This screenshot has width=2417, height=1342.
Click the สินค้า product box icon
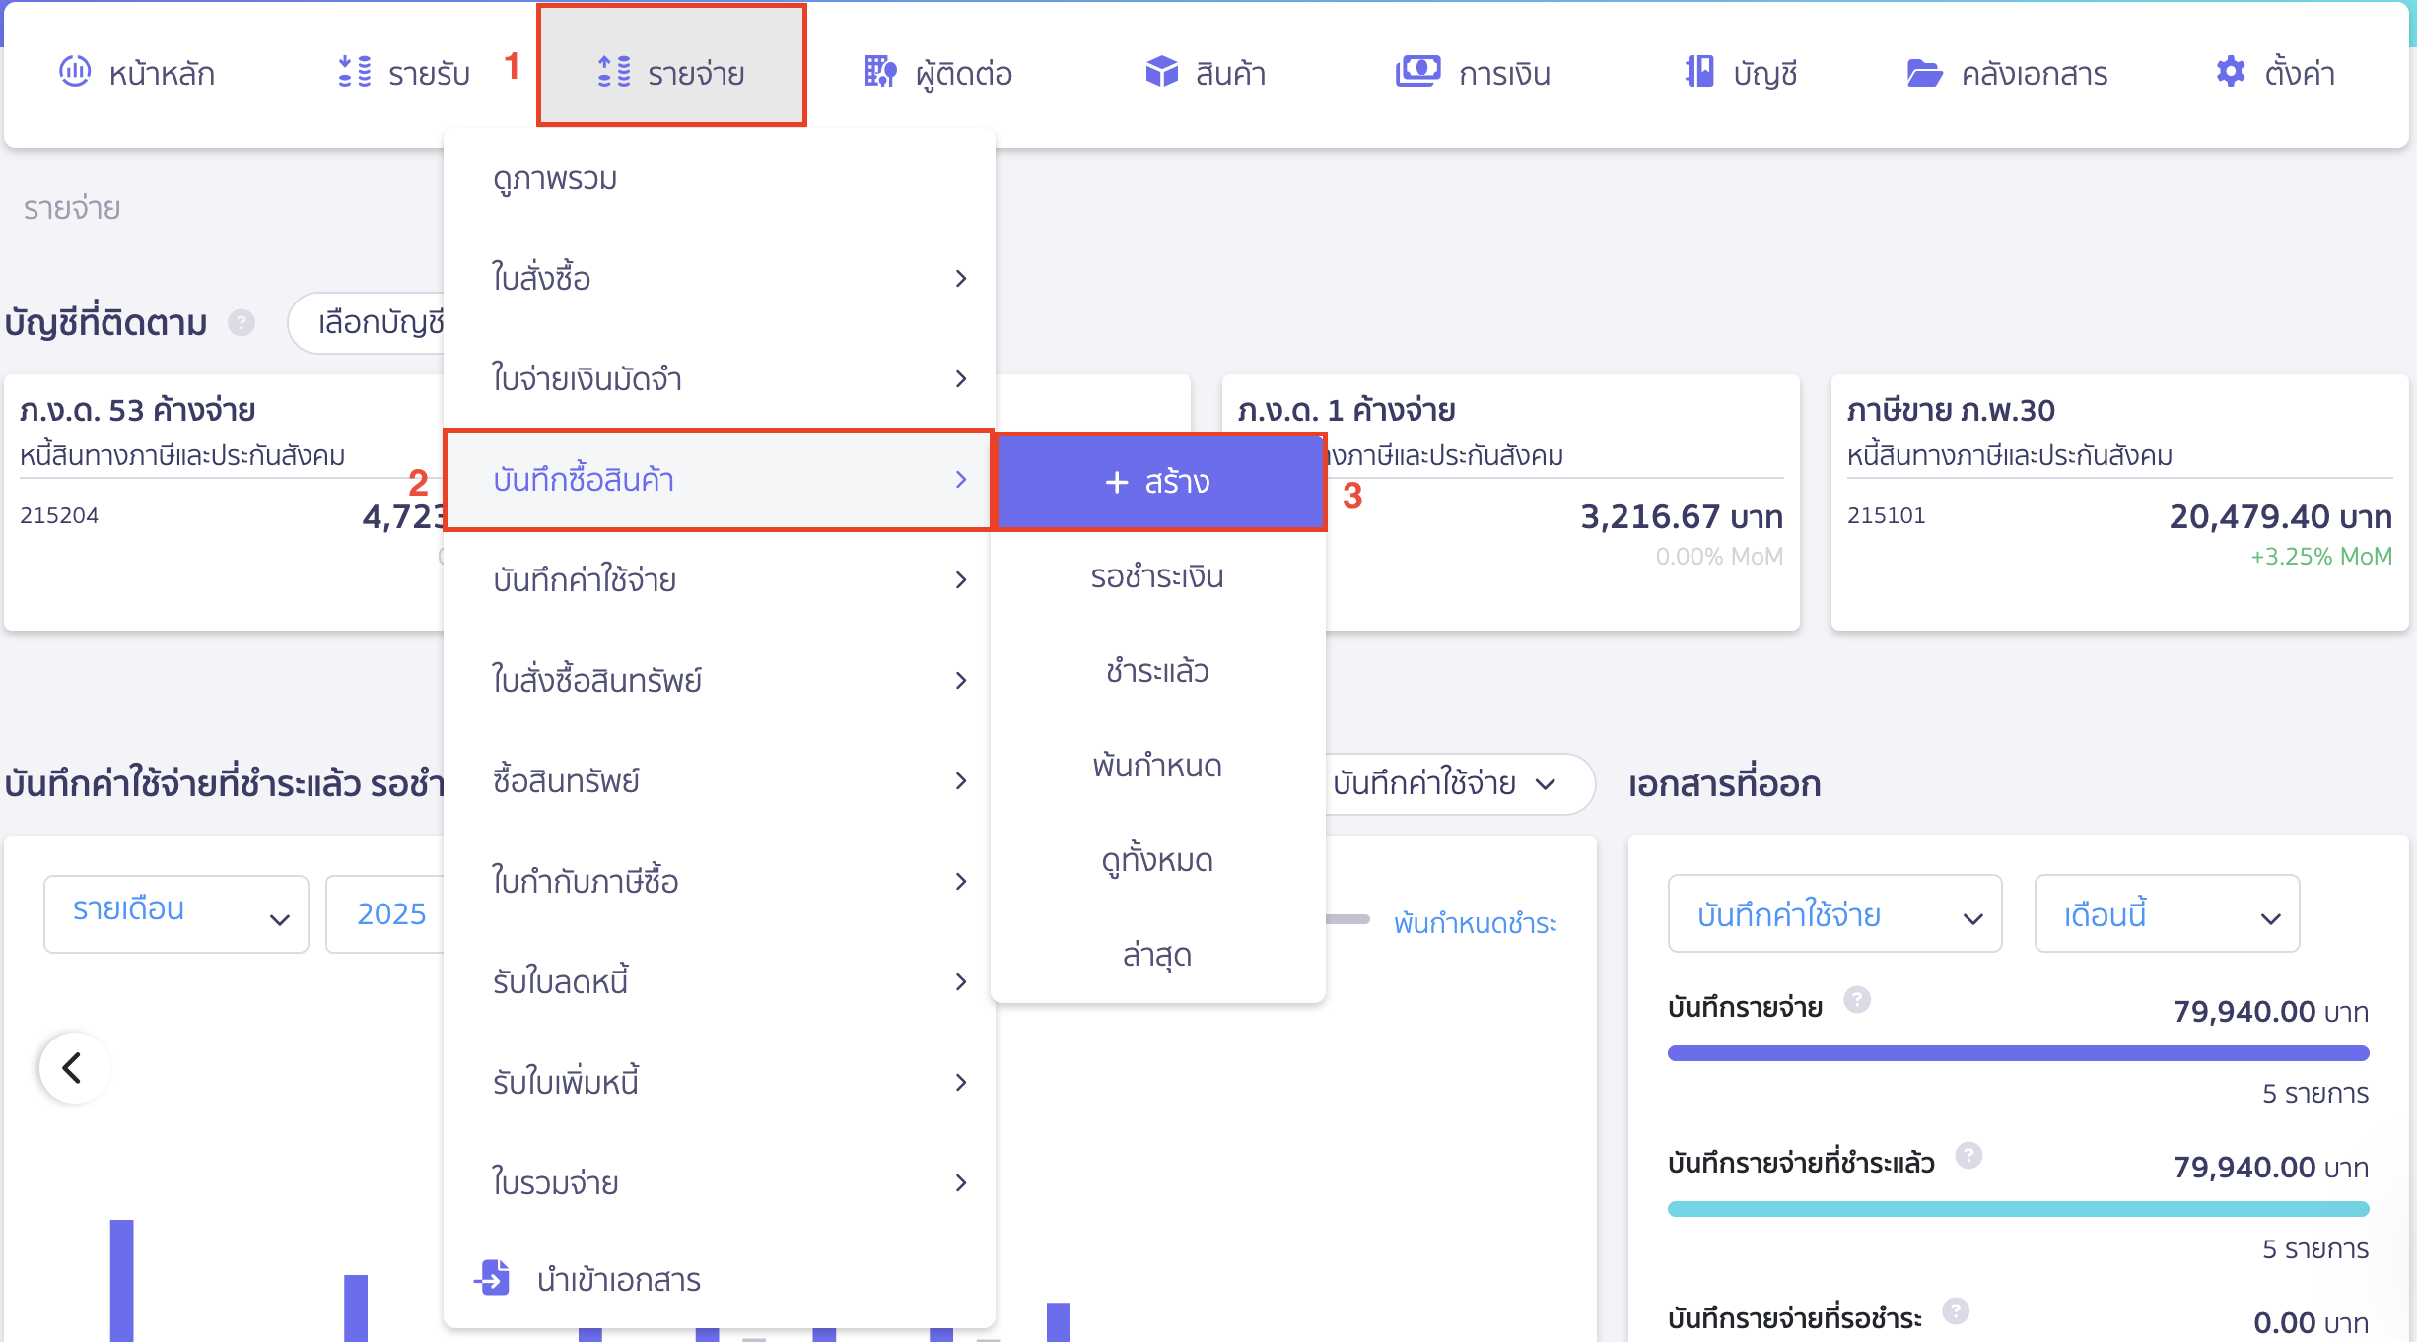(1162, 71)
